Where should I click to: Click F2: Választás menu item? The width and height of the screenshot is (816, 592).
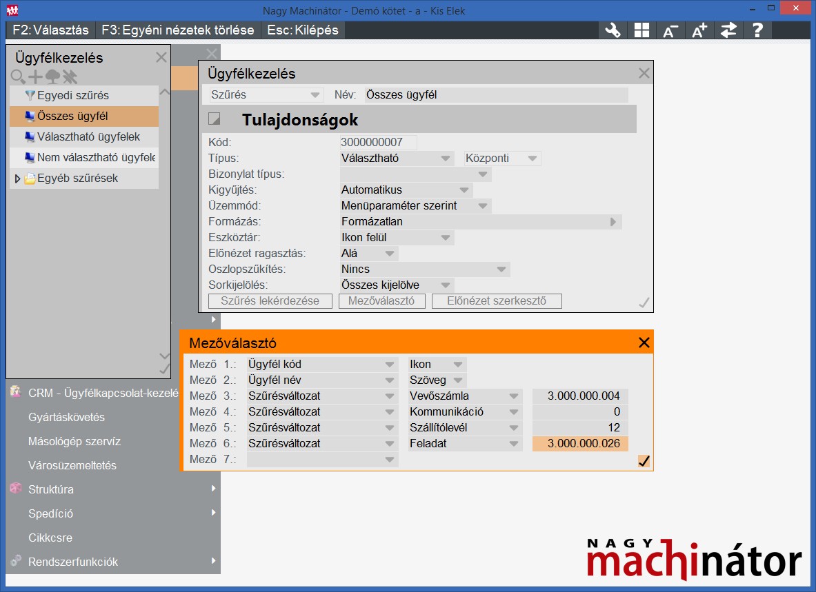point(50,30)
